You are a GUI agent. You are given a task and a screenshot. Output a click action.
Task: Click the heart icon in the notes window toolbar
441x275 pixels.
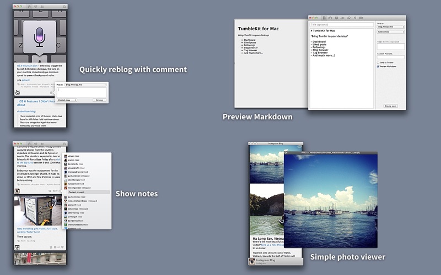(x=36, y=144)
